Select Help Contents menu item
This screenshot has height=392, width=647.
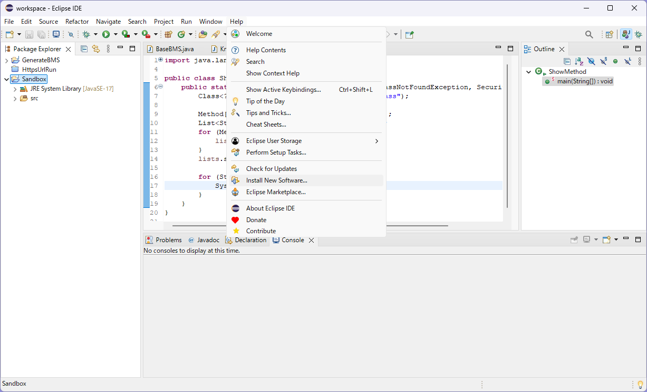pyautogui.click(x=306, y=50)
